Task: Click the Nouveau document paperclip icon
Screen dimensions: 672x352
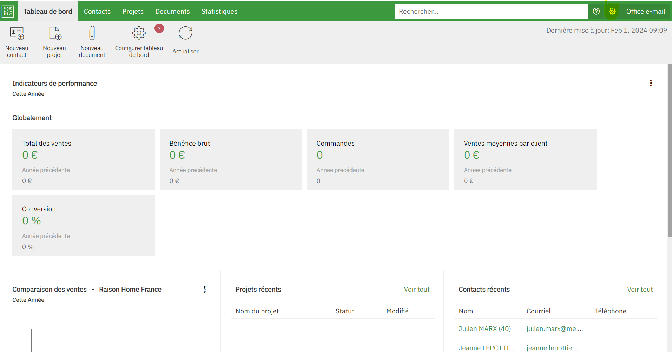Action: (92, 34)
